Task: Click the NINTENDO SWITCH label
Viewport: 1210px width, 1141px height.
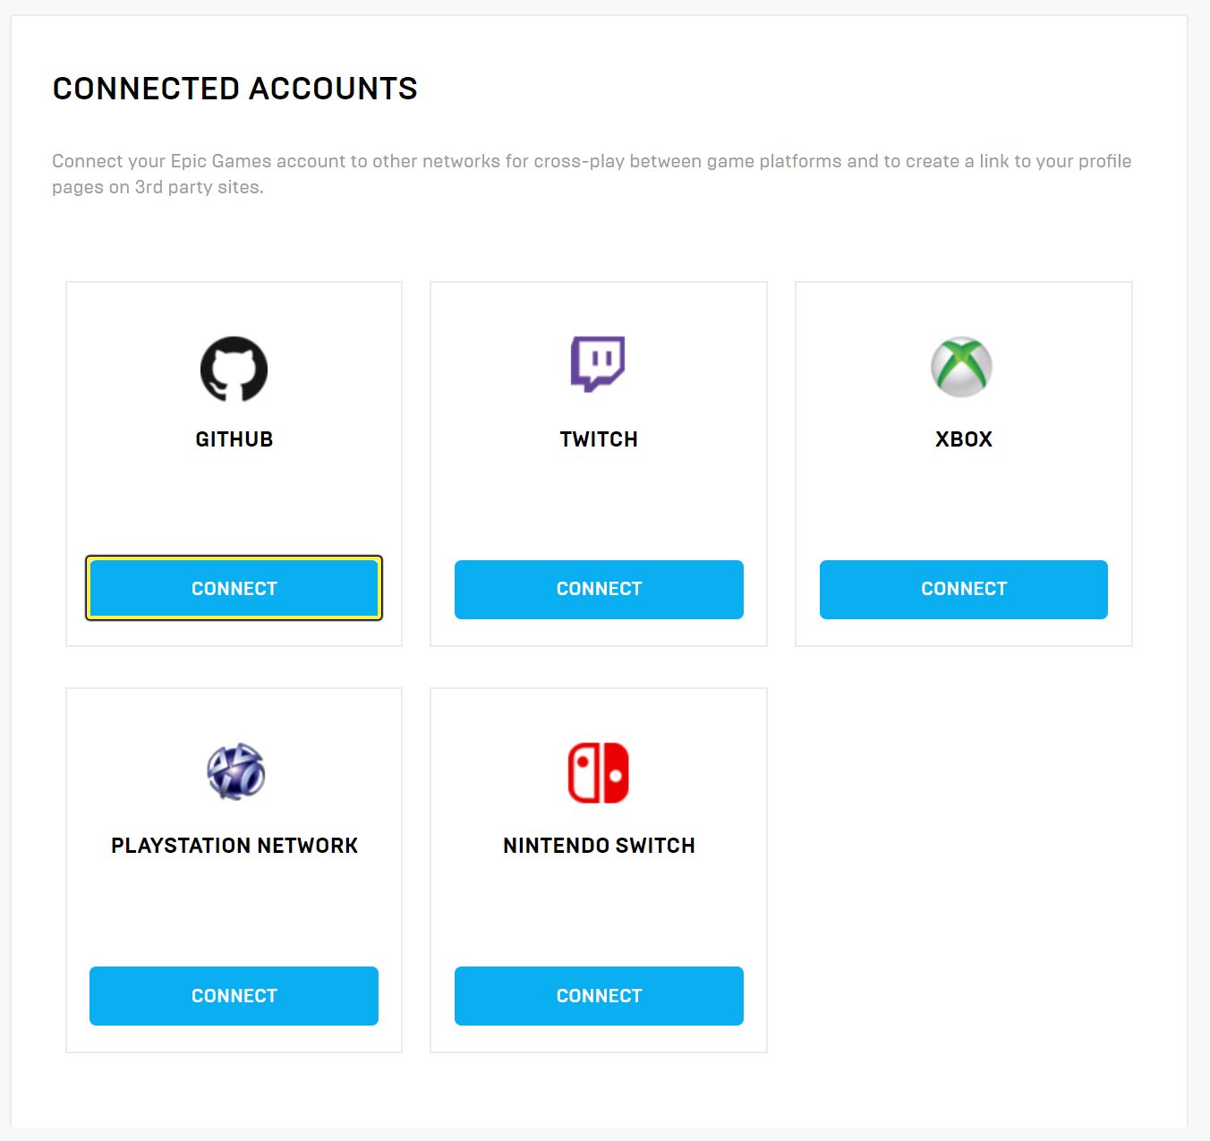Action: point(598,844)
